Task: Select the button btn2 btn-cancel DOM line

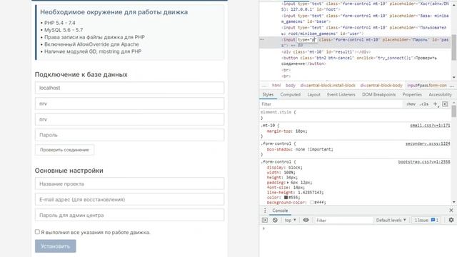Action: pyautogui.click(x=359, y=61)
